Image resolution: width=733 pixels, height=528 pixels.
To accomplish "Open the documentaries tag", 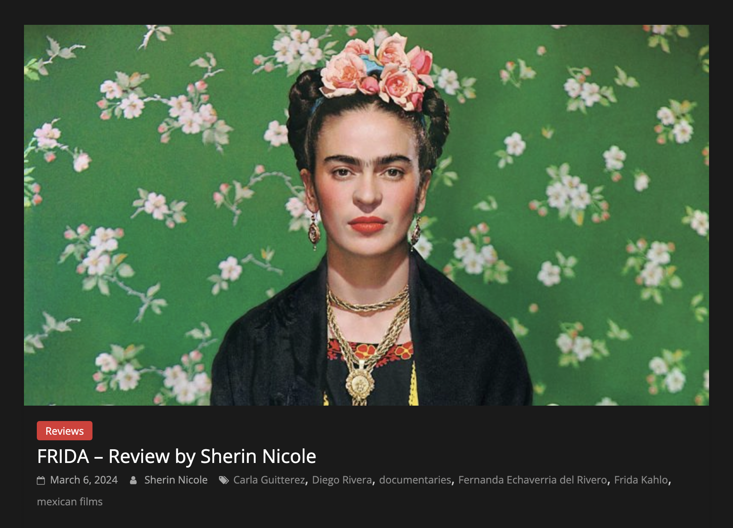I will 415,480.
